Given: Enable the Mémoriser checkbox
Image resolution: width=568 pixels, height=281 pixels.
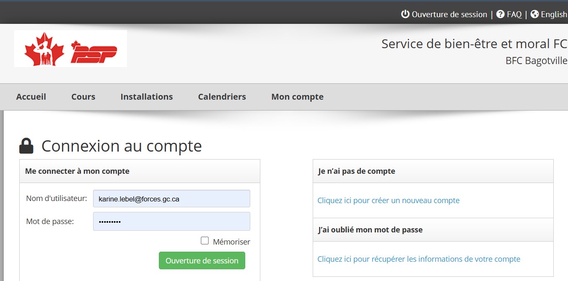Looking at the screenshot, I should coord(205,241).
